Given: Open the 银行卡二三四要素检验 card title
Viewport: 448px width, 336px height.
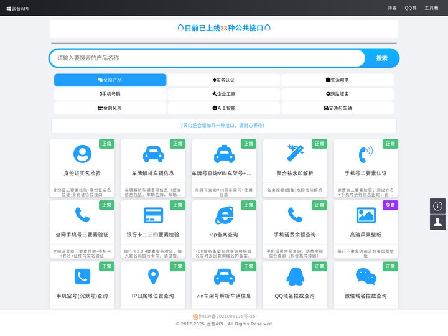Looking at the screenshot, I should [x=153, y=235].
